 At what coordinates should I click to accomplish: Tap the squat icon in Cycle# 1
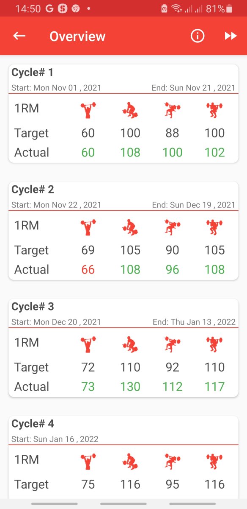[214, 109]
